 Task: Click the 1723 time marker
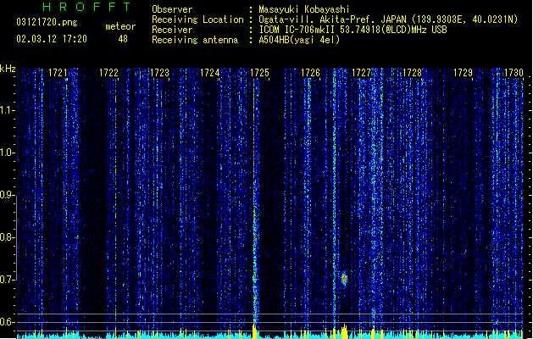pos(159,73)
